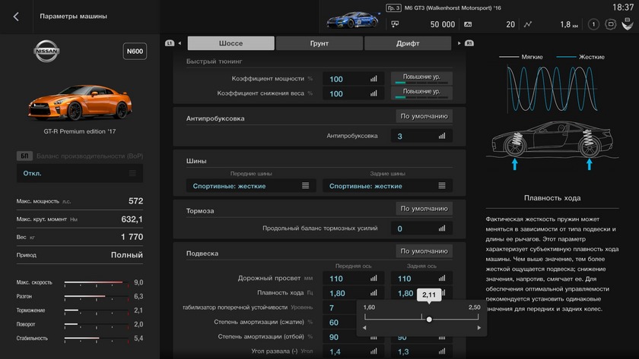This screenshot has width=639, height=359.
Task: Click the R1 next tab icon
Action: tap(469, 43)
